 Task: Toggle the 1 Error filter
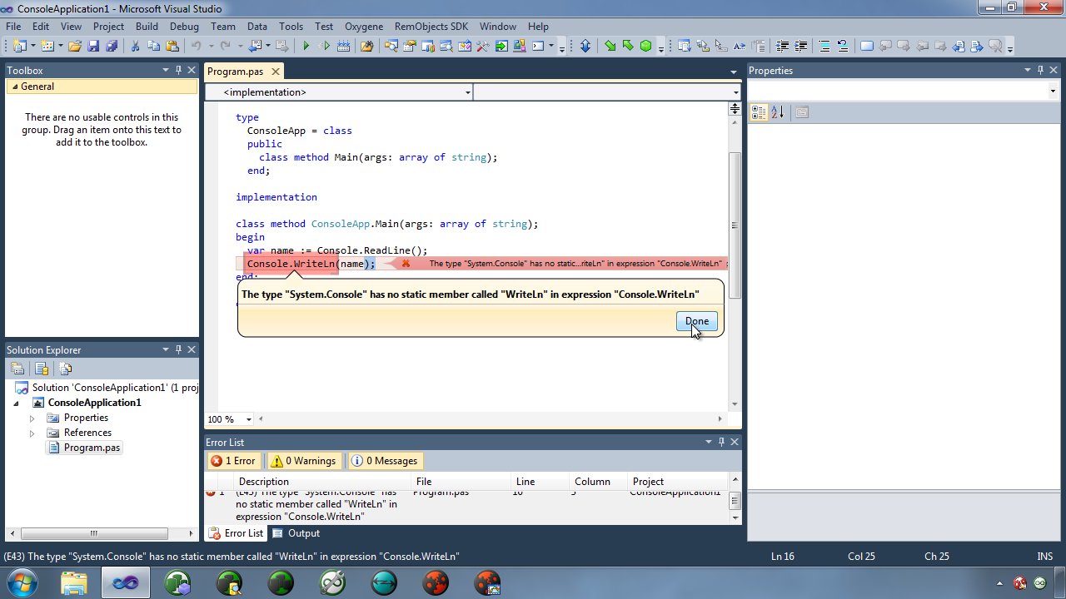[233, 461]
